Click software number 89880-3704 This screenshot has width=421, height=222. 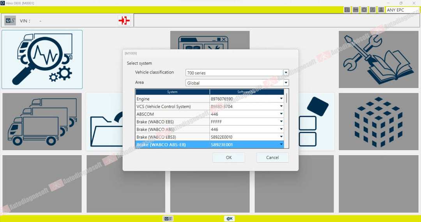click(221, 106)
